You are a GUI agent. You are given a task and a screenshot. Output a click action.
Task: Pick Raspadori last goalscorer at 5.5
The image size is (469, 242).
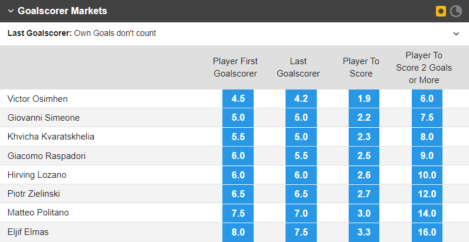pyautogui.click(x=301, y=156)
